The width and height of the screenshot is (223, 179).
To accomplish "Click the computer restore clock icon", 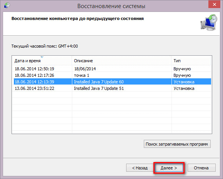I will coord(209,22).
